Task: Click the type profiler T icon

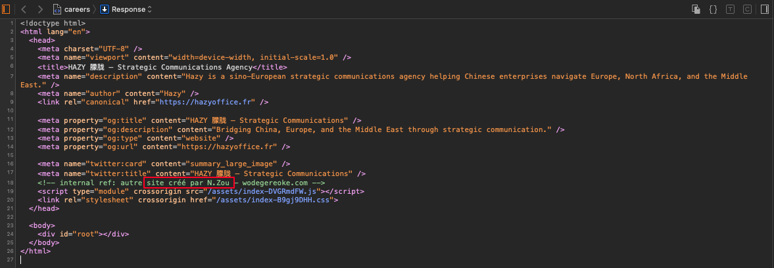Action: coord(730,9)
